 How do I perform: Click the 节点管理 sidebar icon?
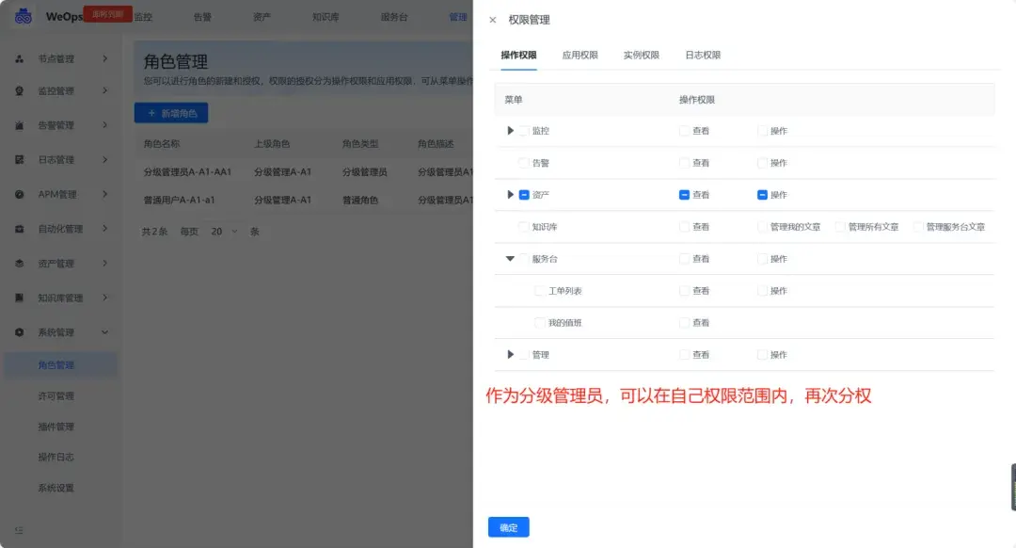click(20, 59)
